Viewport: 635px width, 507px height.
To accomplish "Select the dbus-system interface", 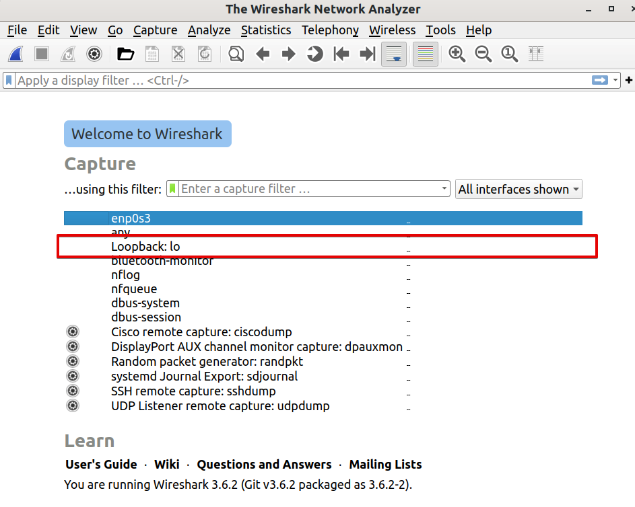I will (323, 303).
